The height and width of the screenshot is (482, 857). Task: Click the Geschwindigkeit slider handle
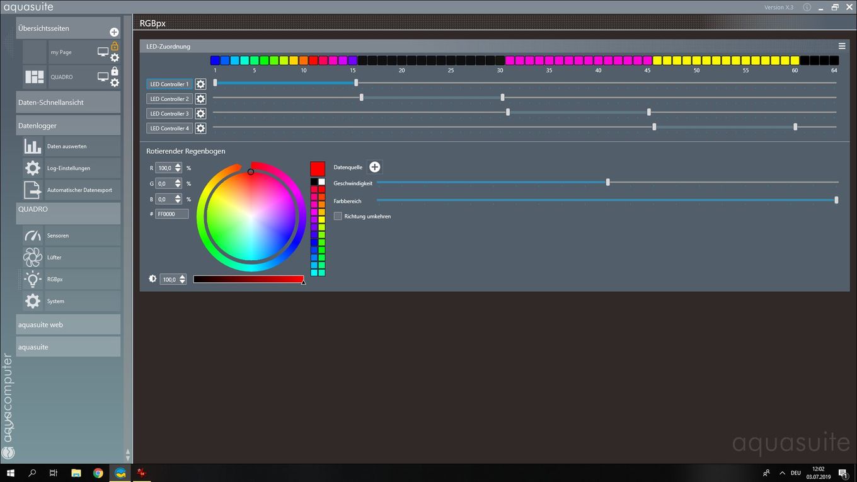click(607, 182)
